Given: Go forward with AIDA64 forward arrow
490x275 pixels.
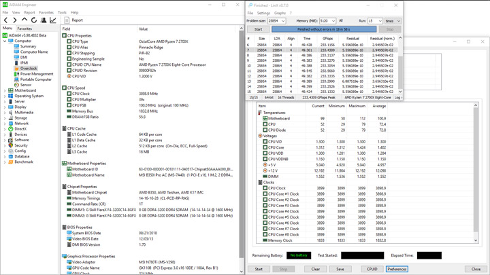Looking at the screenshot, I should 15,20.
